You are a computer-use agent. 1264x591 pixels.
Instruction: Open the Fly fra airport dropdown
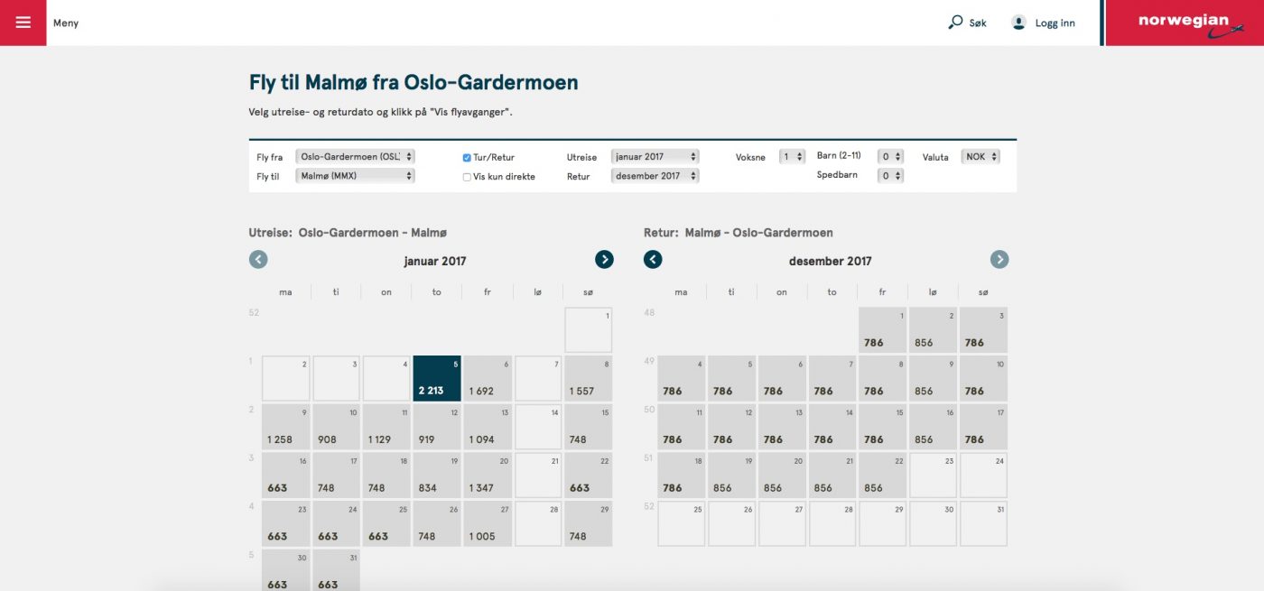pos(355,157)
